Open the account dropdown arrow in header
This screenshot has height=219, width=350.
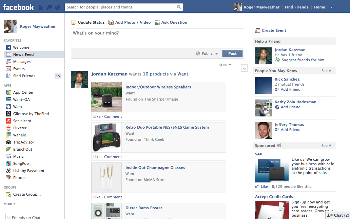(x=331, y=7)
